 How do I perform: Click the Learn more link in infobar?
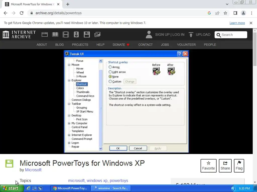[237, 23]
